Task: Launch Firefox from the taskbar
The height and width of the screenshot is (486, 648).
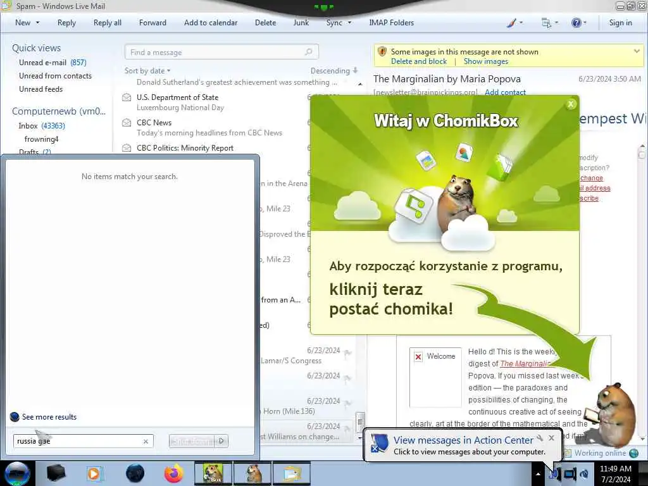Action: (174, 473)
